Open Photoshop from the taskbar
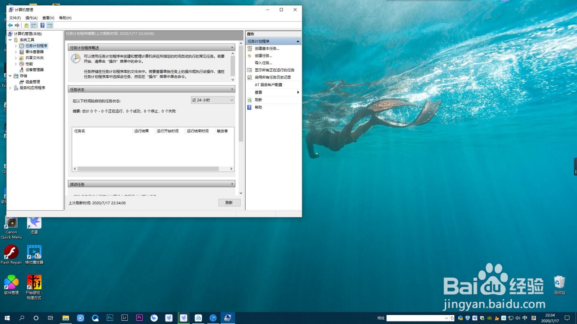577x324 pixels. pos(110,318)
